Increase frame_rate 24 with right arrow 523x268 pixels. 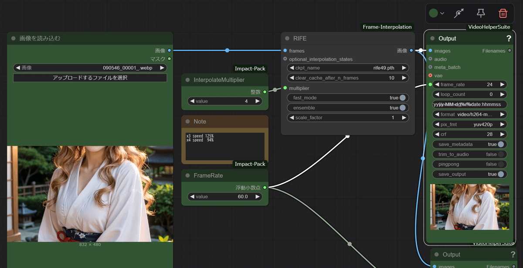coord(503,84)
